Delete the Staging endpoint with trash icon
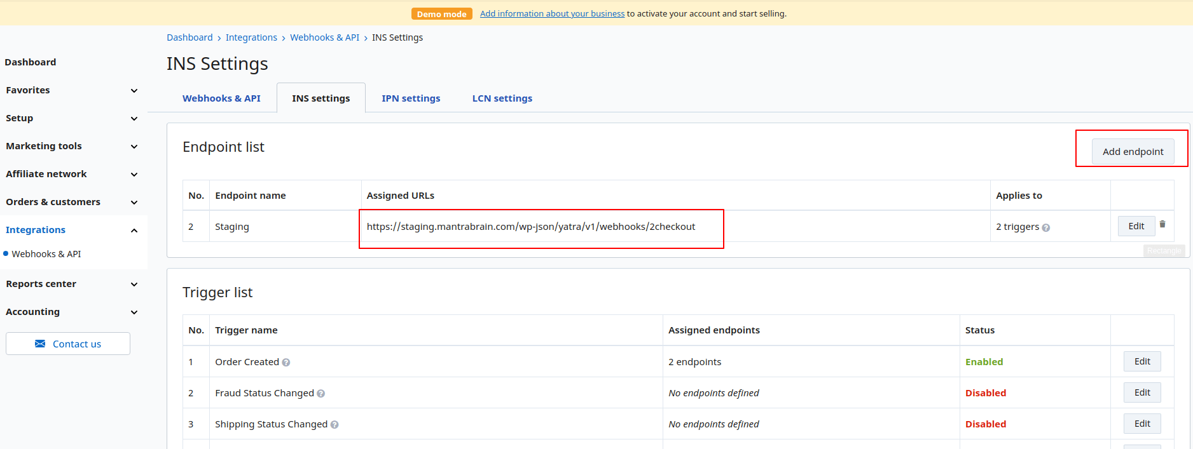The height and width of the screenshot is (449, 1193). pos(1162,224)
